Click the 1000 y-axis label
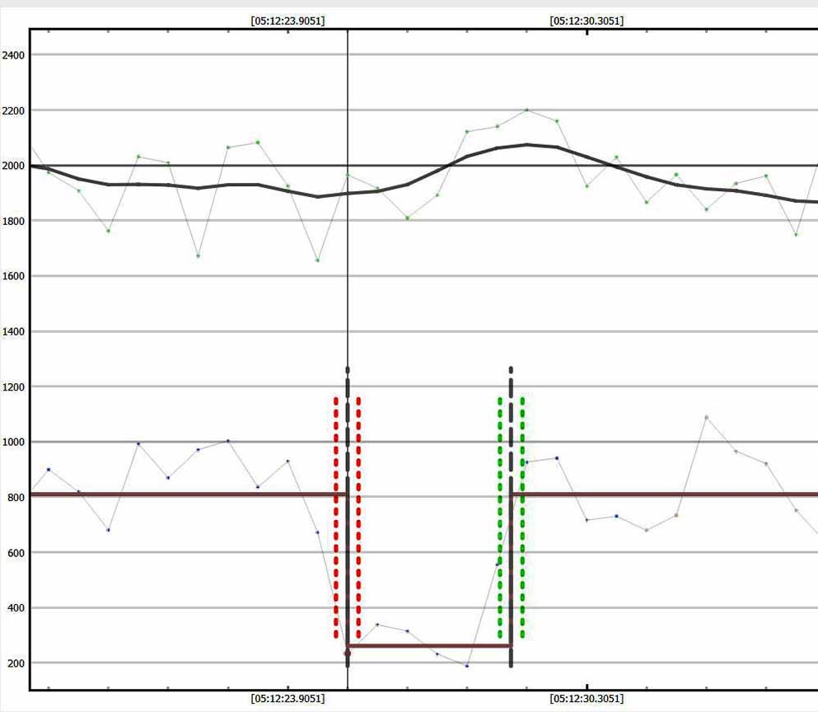The height and width of the screenshot is (712, 818). [x=13, y=443]
